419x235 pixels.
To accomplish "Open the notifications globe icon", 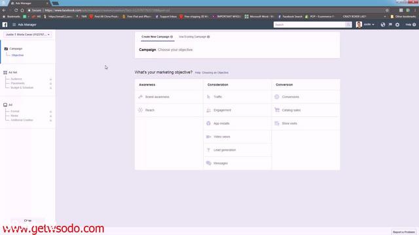I will [x=382, y=25].
